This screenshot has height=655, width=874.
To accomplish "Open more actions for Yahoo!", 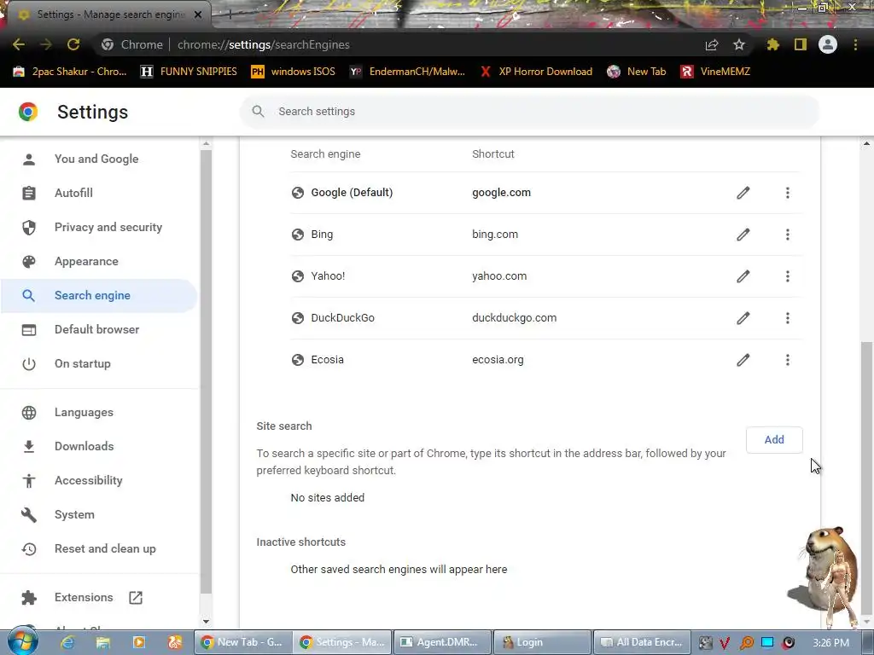I will 788,276.
